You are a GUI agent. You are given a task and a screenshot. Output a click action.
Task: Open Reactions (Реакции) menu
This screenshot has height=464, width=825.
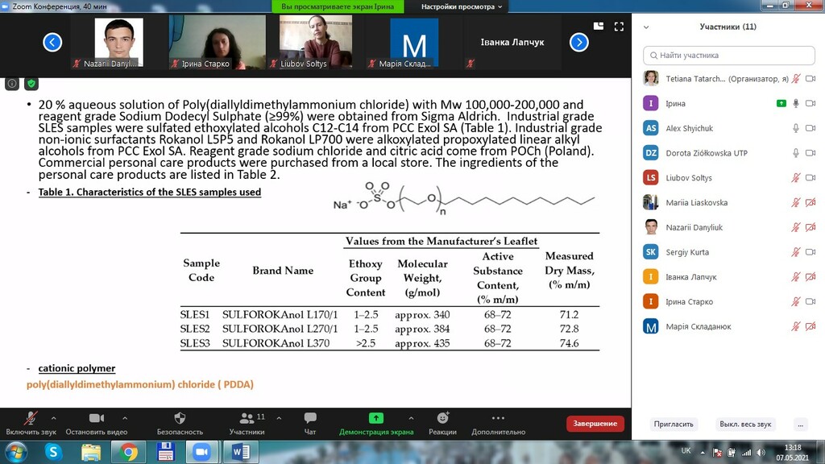coord(442,424)
